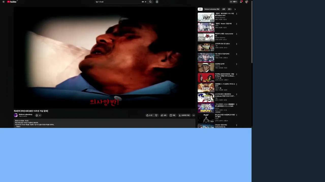Go to the YouTube home logo
The width and height of the screenshot is (325, 182).
[x=12, y=2]
